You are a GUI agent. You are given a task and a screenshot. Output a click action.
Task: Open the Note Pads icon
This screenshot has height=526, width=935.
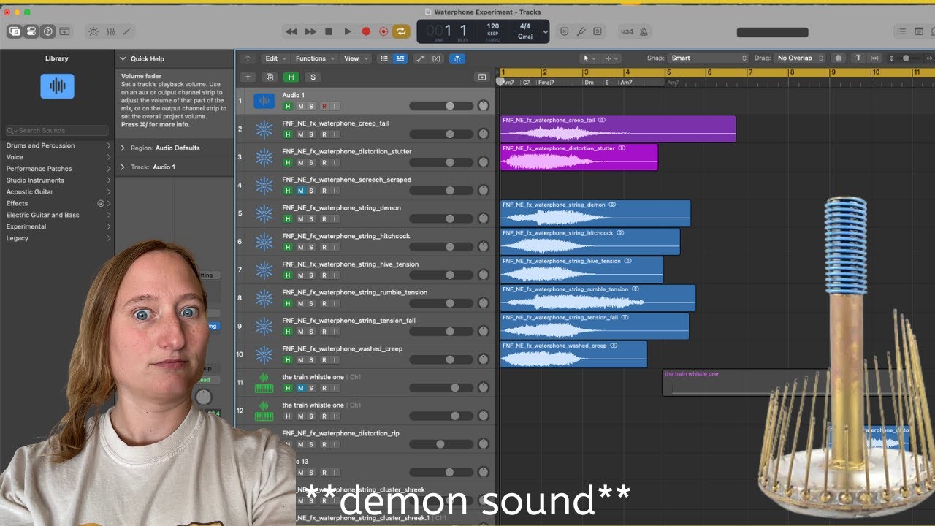coord(919,31)
